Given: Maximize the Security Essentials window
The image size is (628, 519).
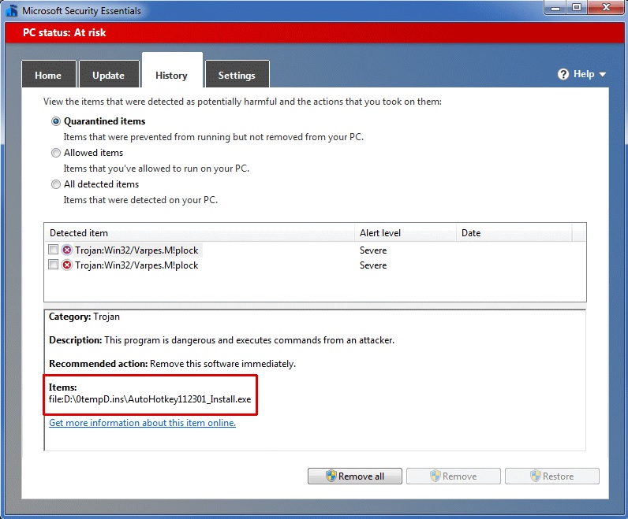Looking at the screenshot, I should (577, 8).
